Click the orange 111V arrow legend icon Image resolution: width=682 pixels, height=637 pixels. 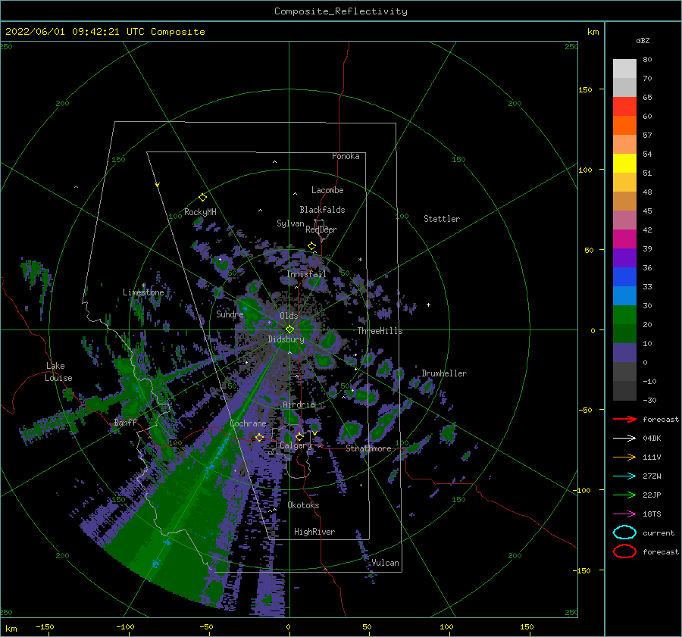click(624, 457)
